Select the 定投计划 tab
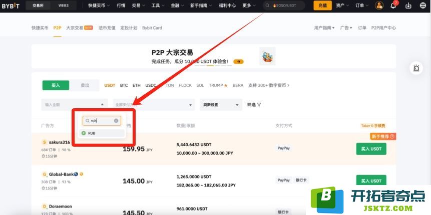The height and width of the screenshot is (215, 431). coord(129,27)
